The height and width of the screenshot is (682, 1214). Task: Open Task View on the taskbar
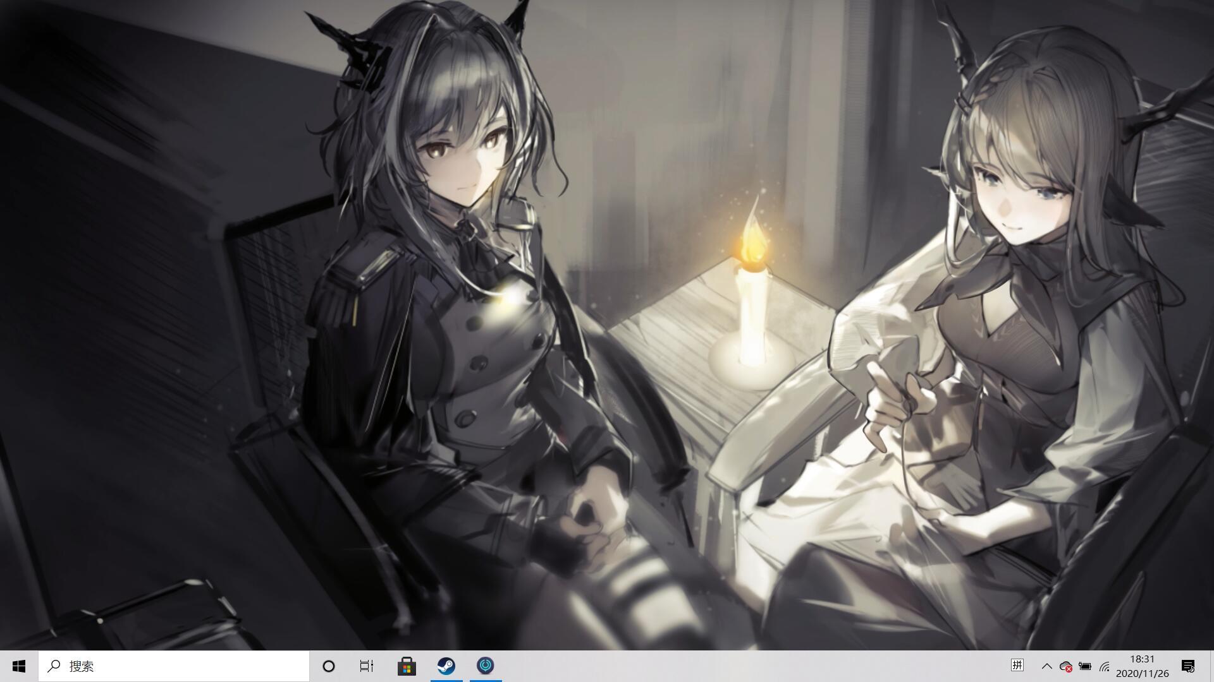point(367,666)
